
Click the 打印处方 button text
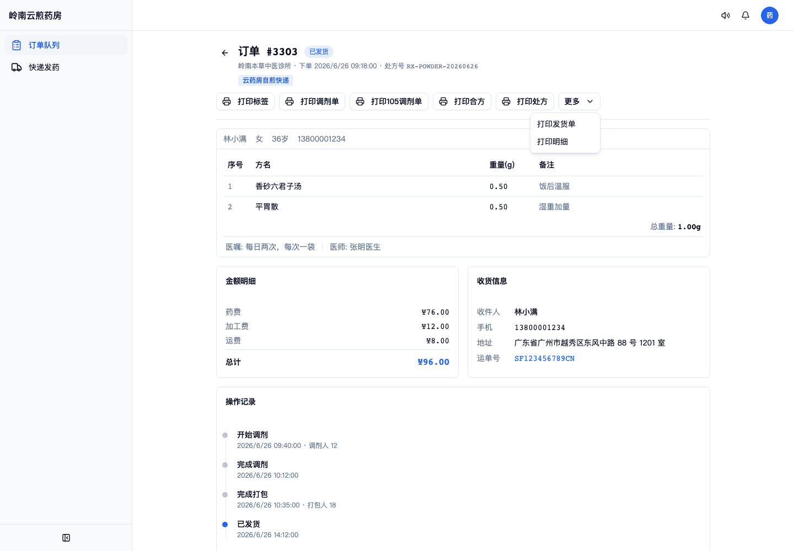point(532,101)
